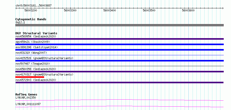Open variant nsv4170317 (gnomADStructuralVariants) label

(44, 74)
